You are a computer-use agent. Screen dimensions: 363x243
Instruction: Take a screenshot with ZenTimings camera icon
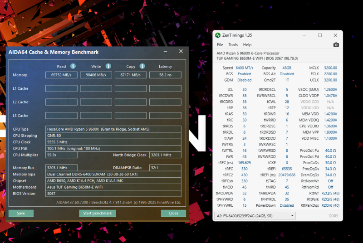336,44
